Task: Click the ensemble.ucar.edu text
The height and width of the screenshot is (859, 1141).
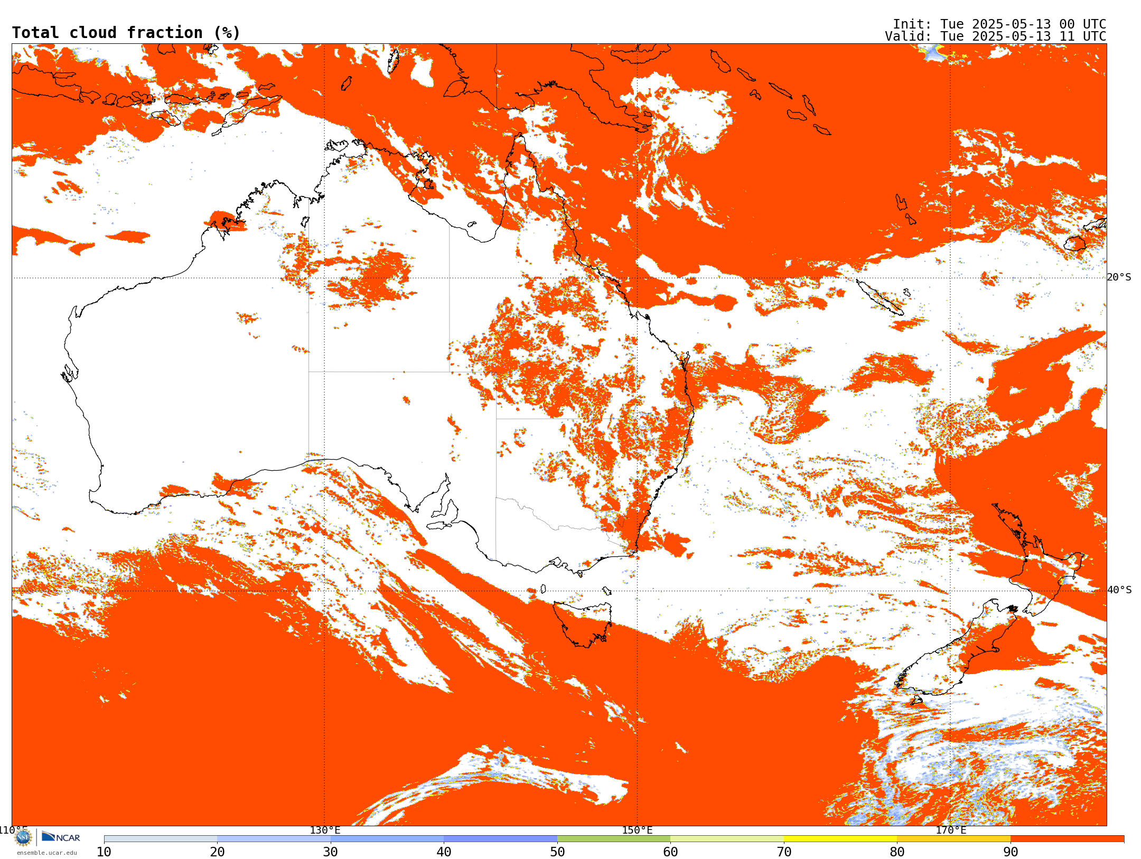Action: click(x=46, y=853)
